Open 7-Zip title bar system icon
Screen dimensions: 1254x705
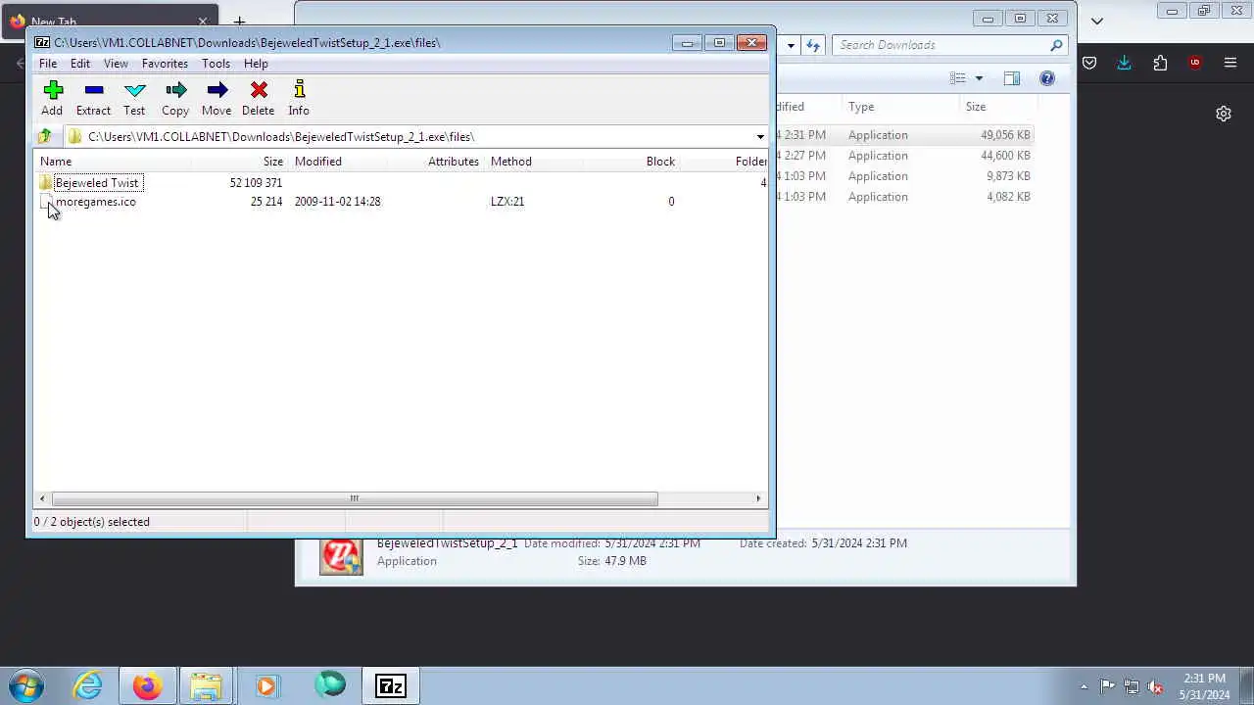(42, 43)
